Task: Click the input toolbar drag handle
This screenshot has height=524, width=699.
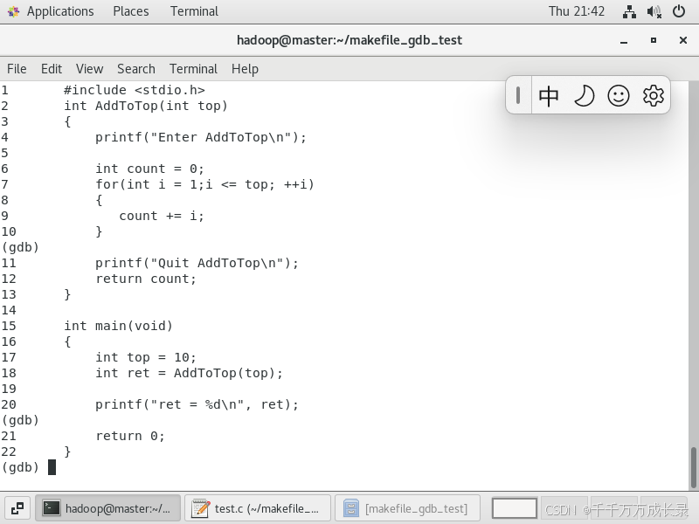Action: (x=518, y=95)
